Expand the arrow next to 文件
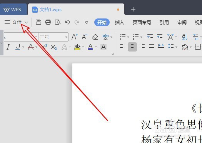The image size is (202, 143). pyautogui.click(x=27, y=23)
